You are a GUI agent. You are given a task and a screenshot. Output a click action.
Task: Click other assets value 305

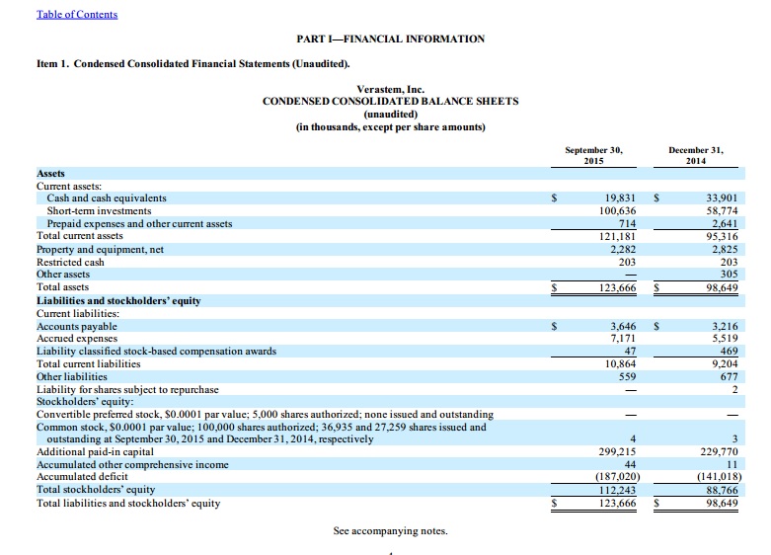[x=730, y=275]
